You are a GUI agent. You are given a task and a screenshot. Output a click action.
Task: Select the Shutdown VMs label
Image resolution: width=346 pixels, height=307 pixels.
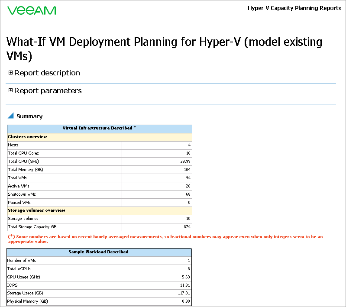(22, 194)
